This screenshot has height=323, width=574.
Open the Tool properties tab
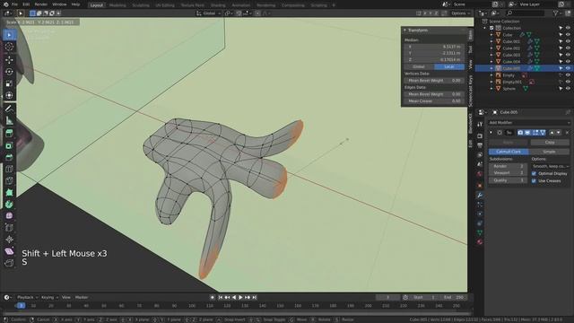tap(480, 125)
